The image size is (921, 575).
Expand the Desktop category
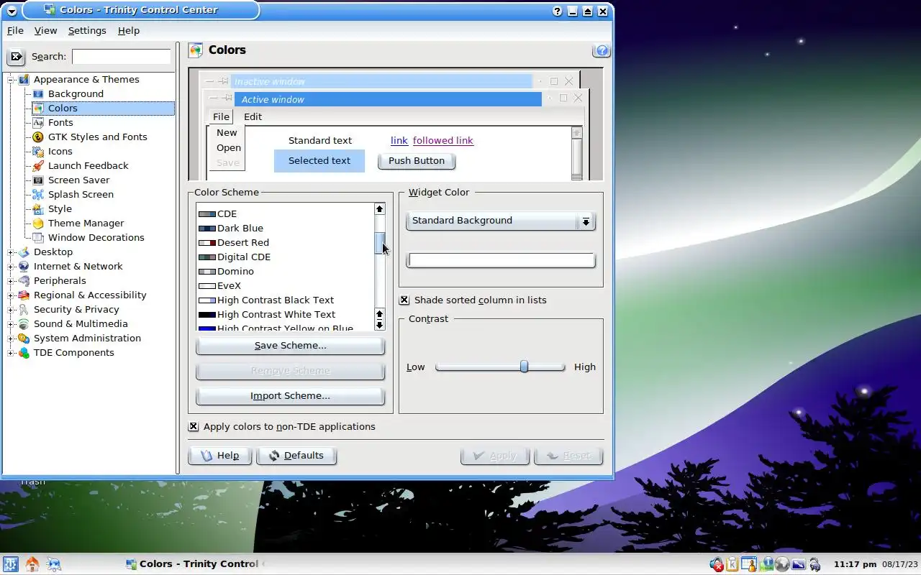(x=11, y=252)
